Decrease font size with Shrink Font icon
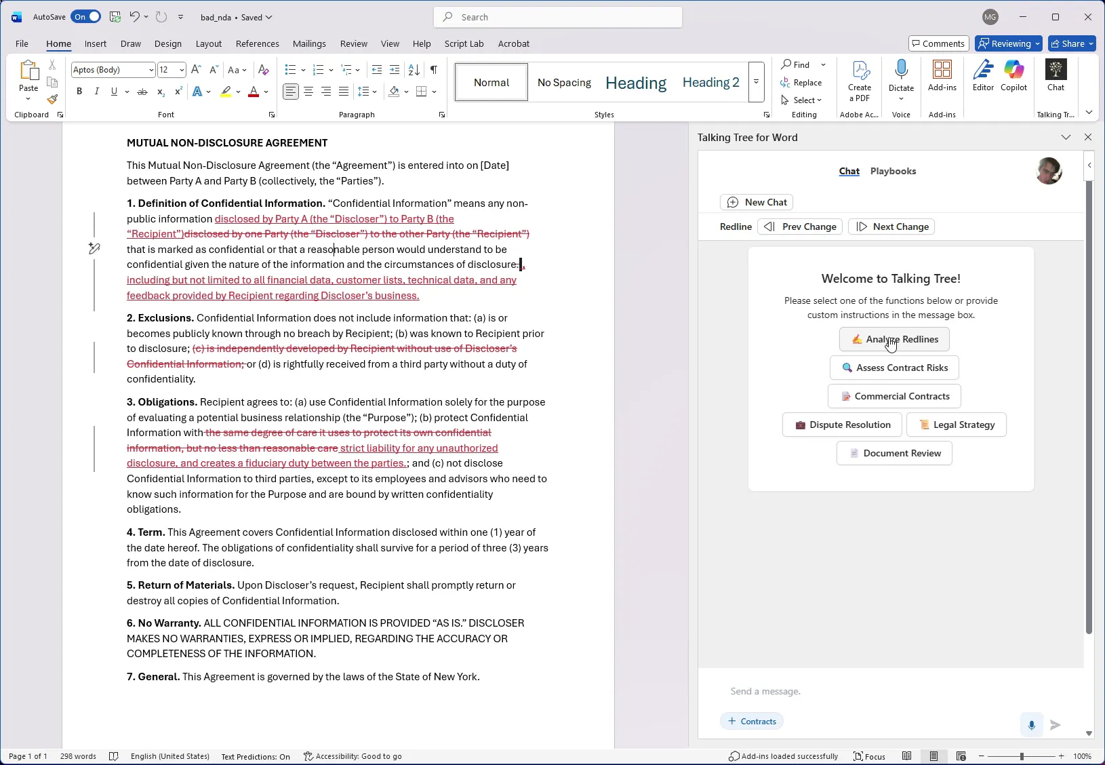This screenshot has width=1105, height=765. click(214, 70)
